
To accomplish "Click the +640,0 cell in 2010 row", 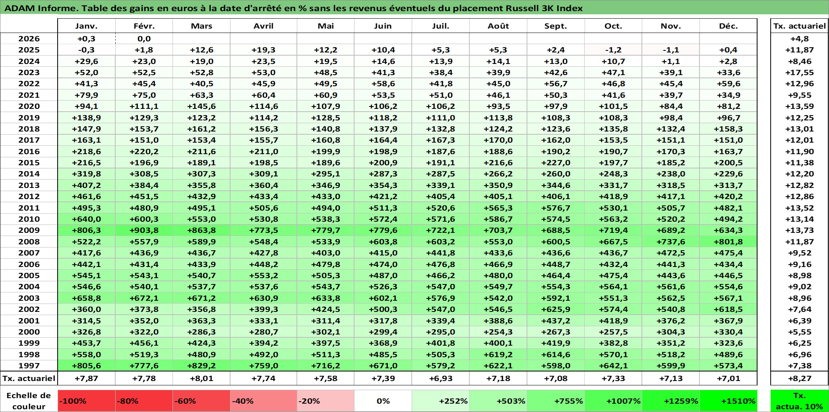I will (x=87, y=219).
